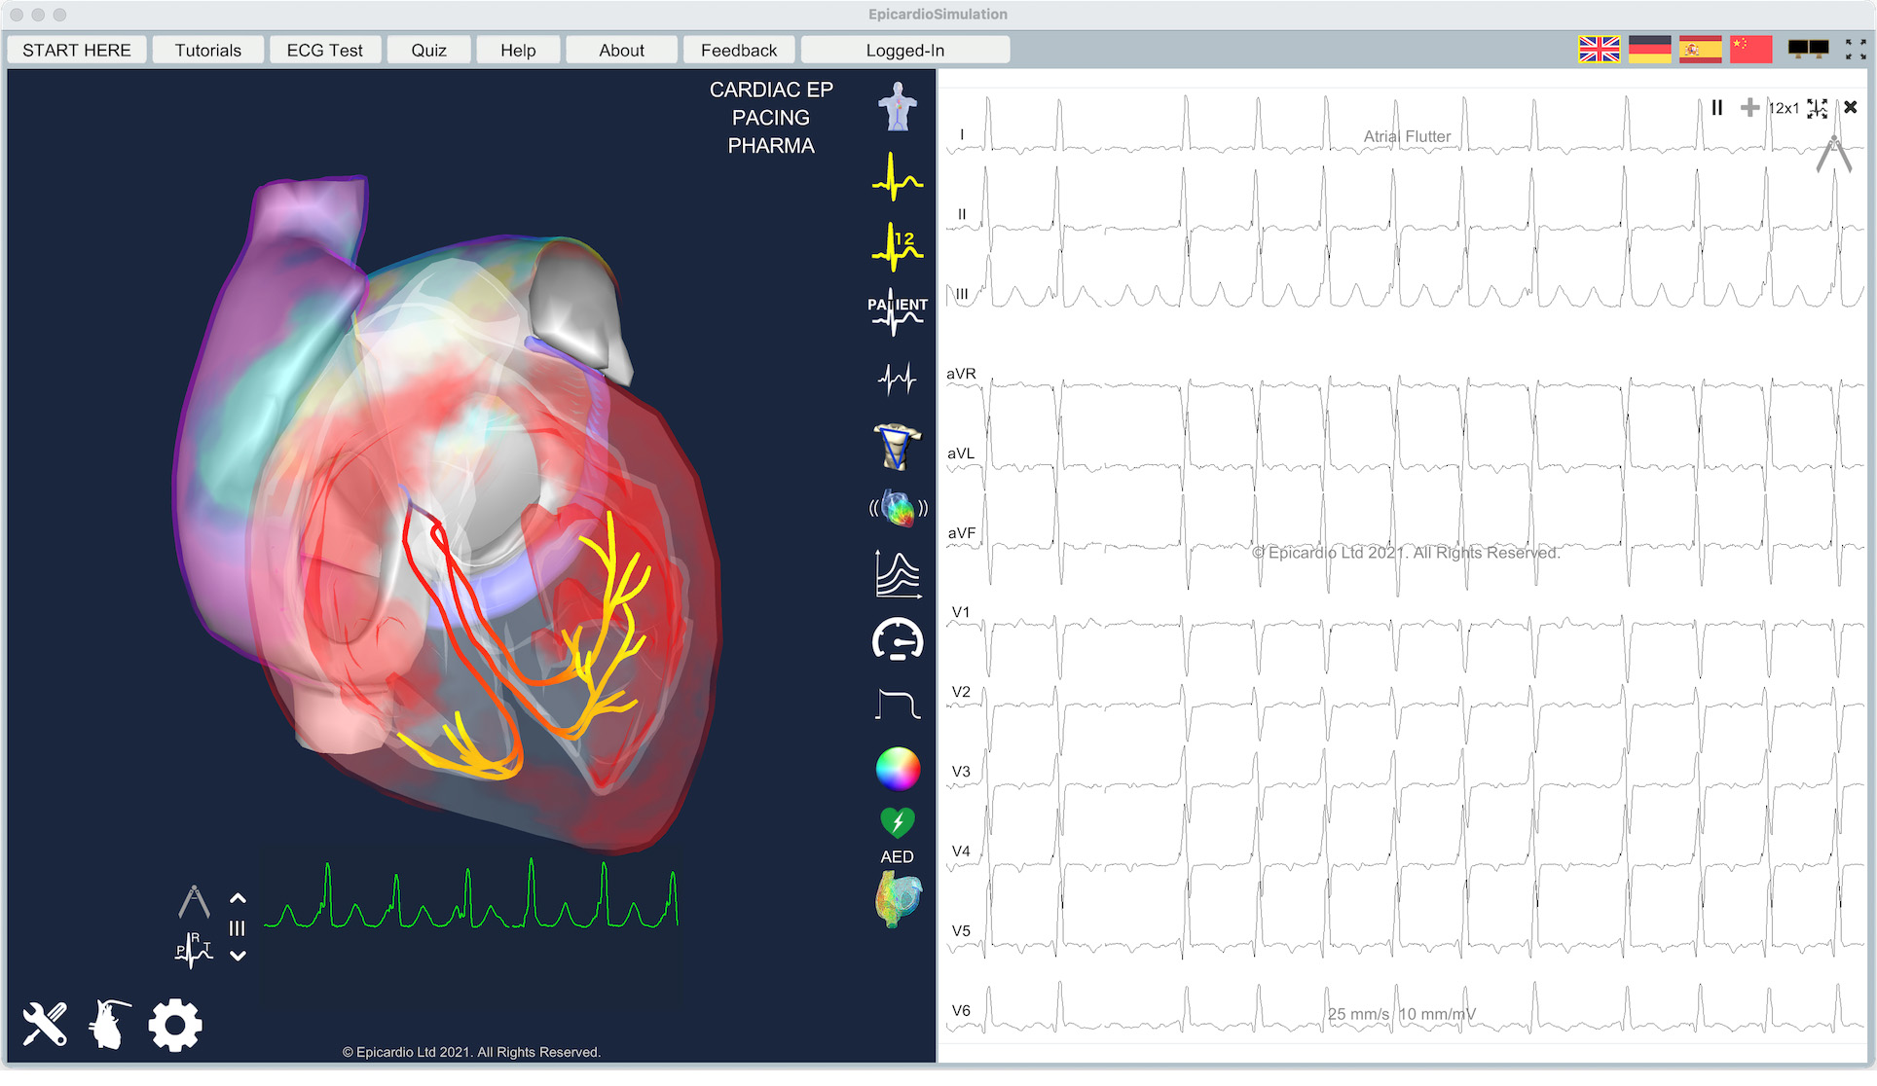Screen dimensions: 1877x1086
Task: Toggle the PRT wave label icon
Action: (x=194, y=951)
